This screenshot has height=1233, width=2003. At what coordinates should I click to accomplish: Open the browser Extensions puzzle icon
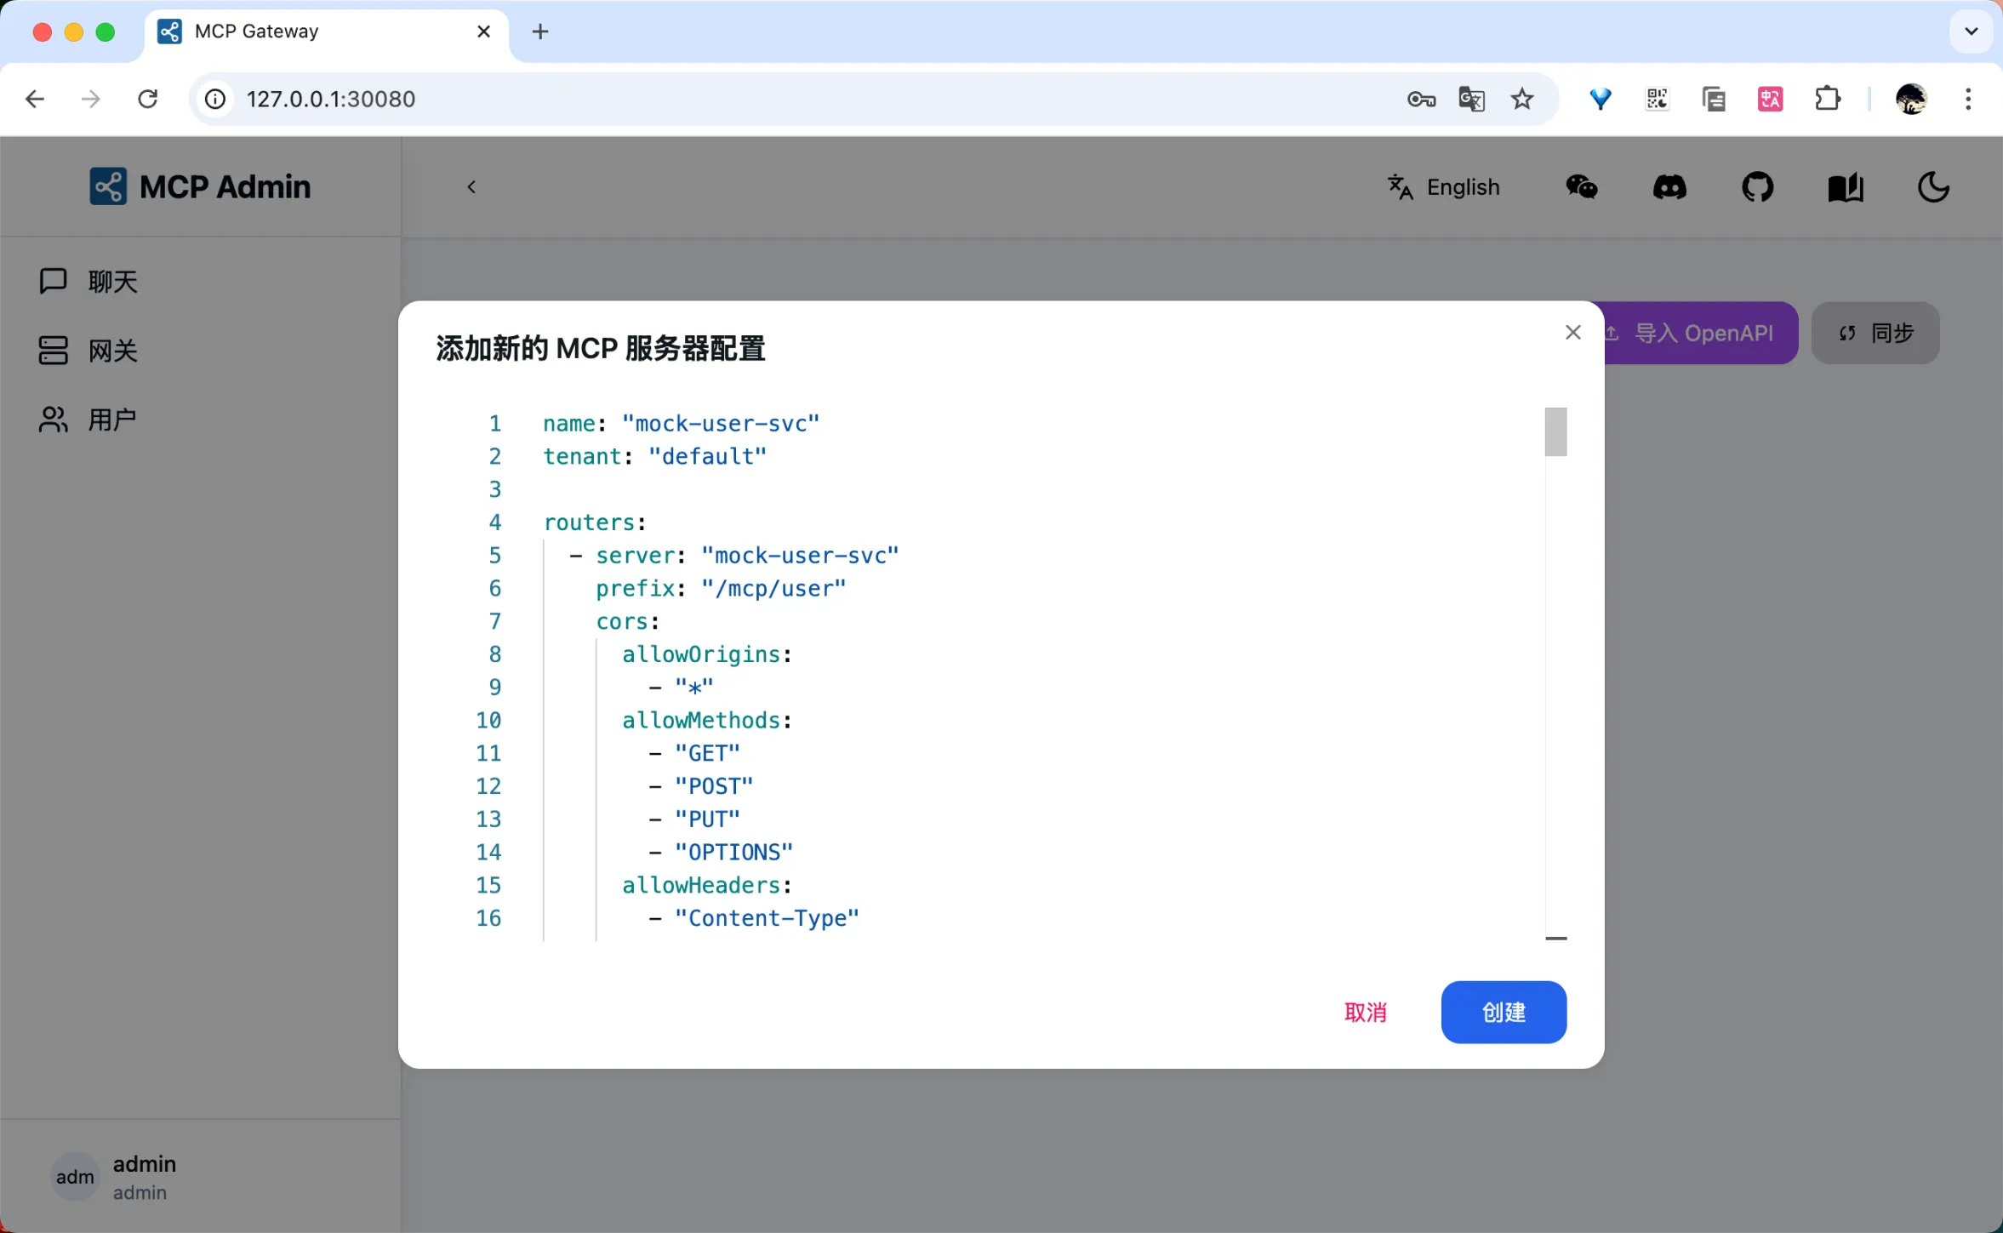1827,100
